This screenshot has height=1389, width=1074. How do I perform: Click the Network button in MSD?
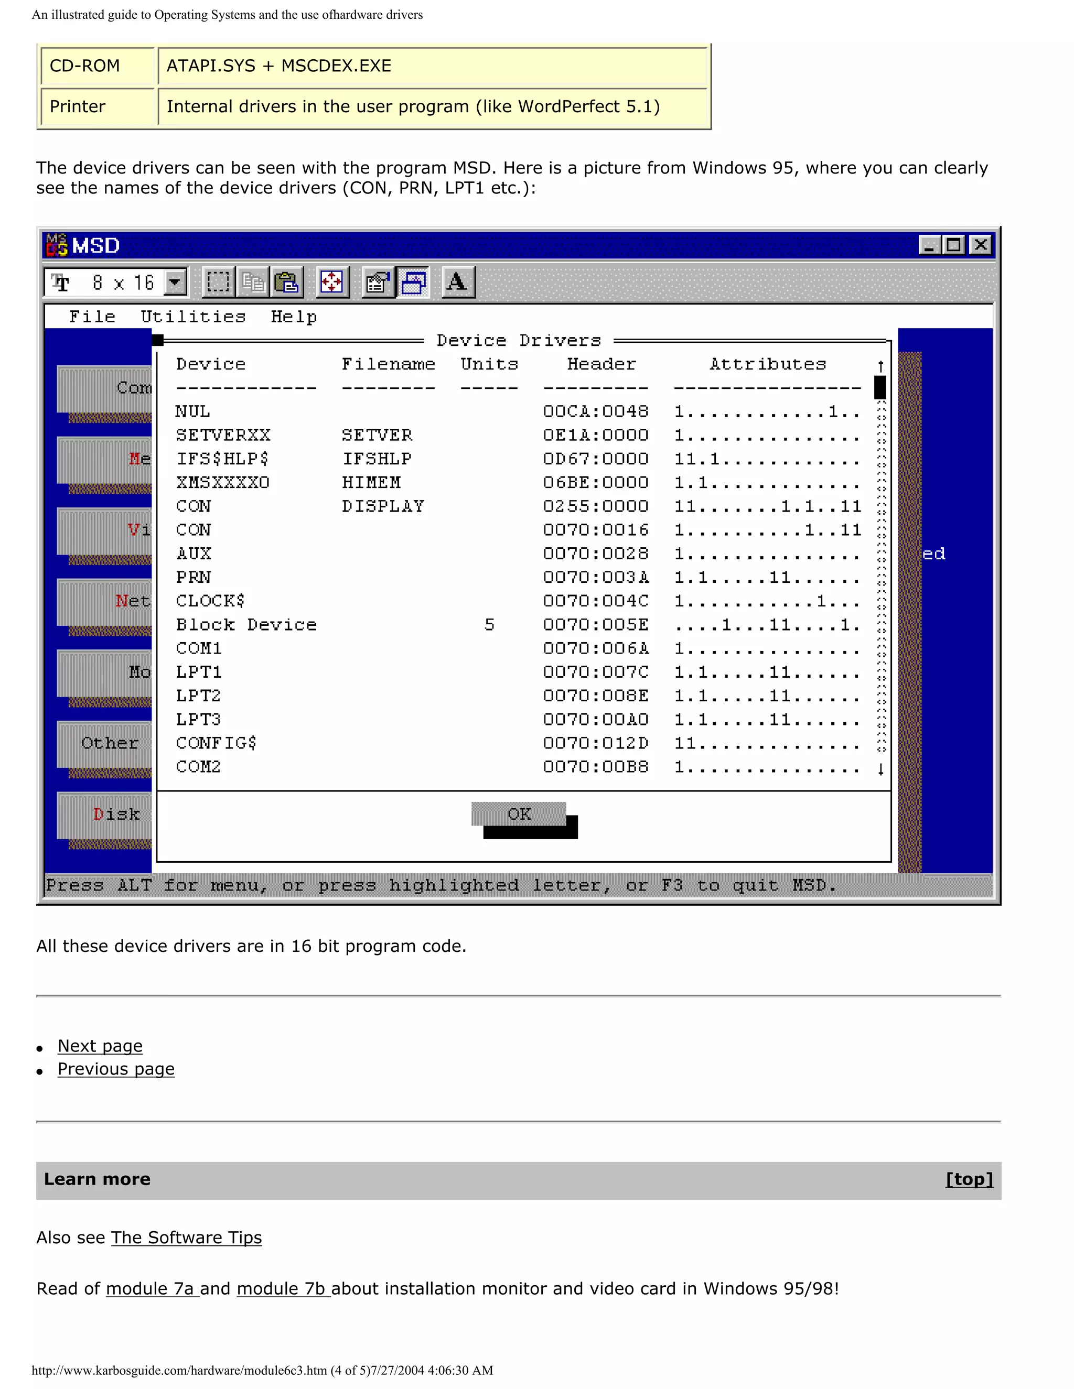(104, 602)
